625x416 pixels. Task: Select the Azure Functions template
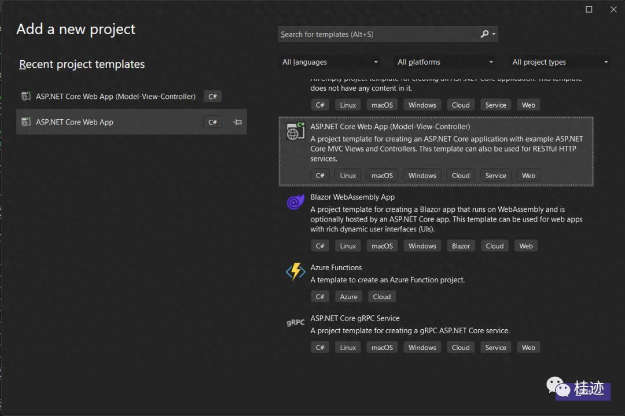pyautogui.click(x=436, y=282)
